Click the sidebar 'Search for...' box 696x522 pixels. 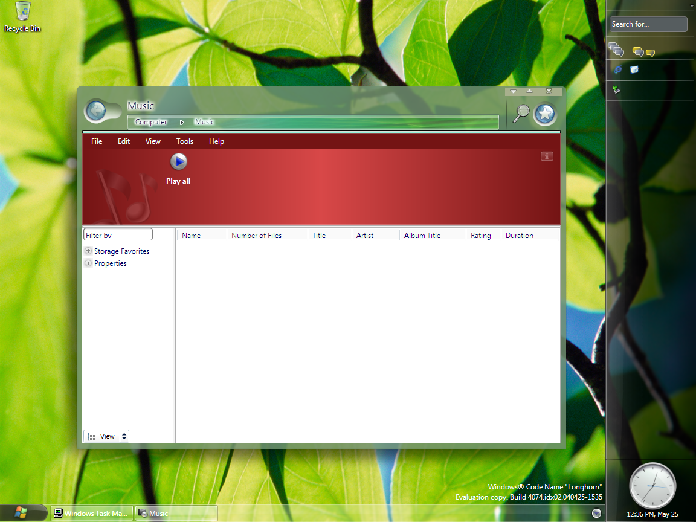pos(648,24)
